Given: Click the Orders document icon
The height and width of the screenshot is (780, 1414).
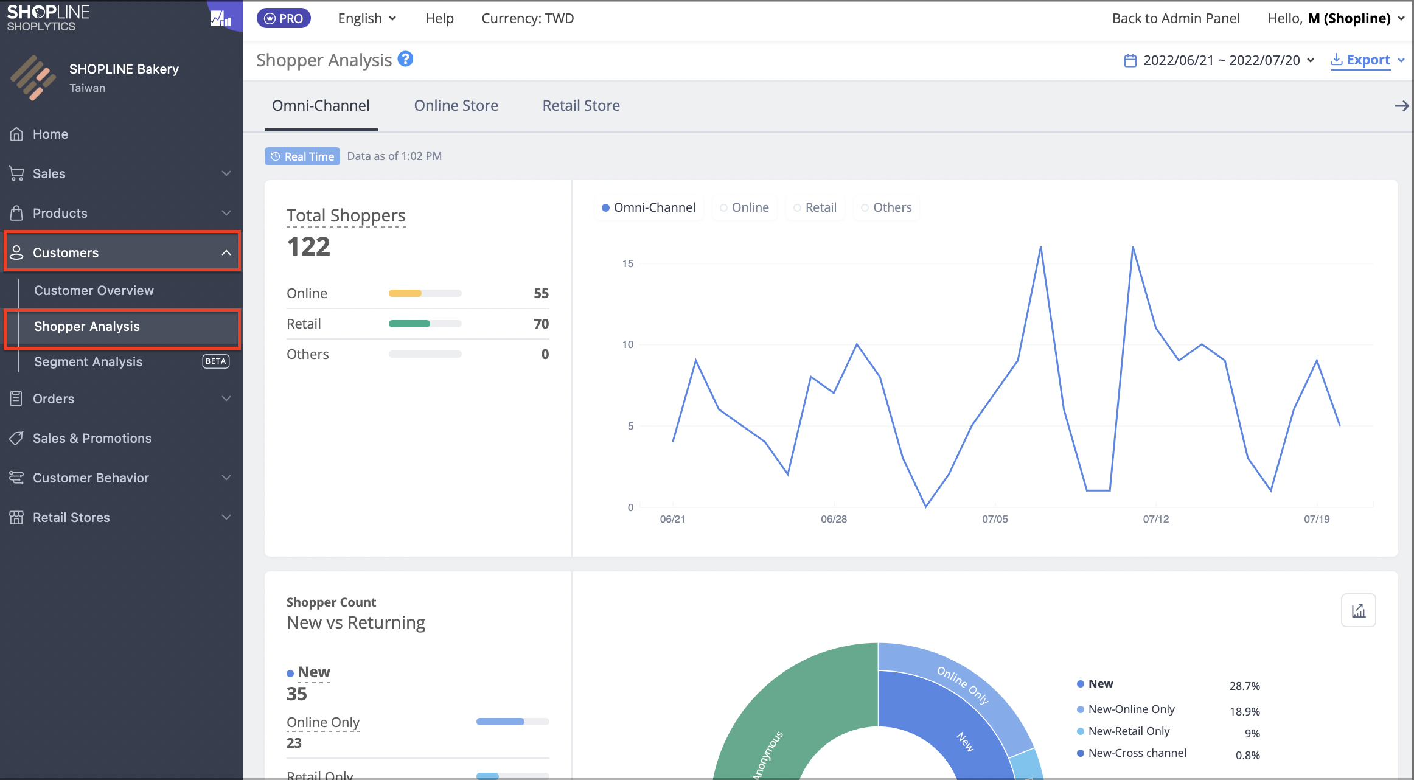Looking at the screenshot, I should point(16,399).
